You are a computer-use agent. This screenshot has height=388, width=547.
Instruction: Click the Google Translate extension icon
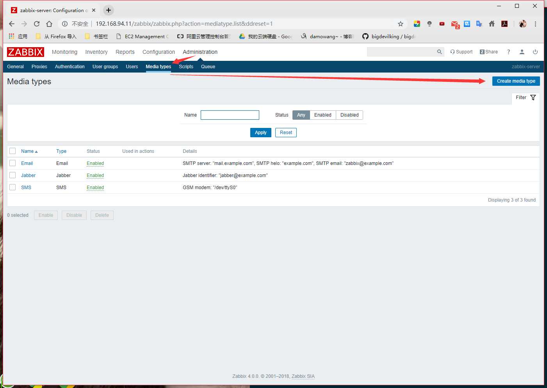pyautogui.click(x=479, y=24)
